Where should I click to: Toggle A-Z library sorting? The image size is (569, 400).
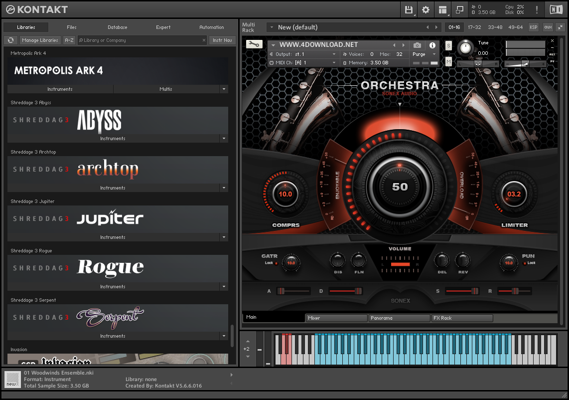(69, 40)
